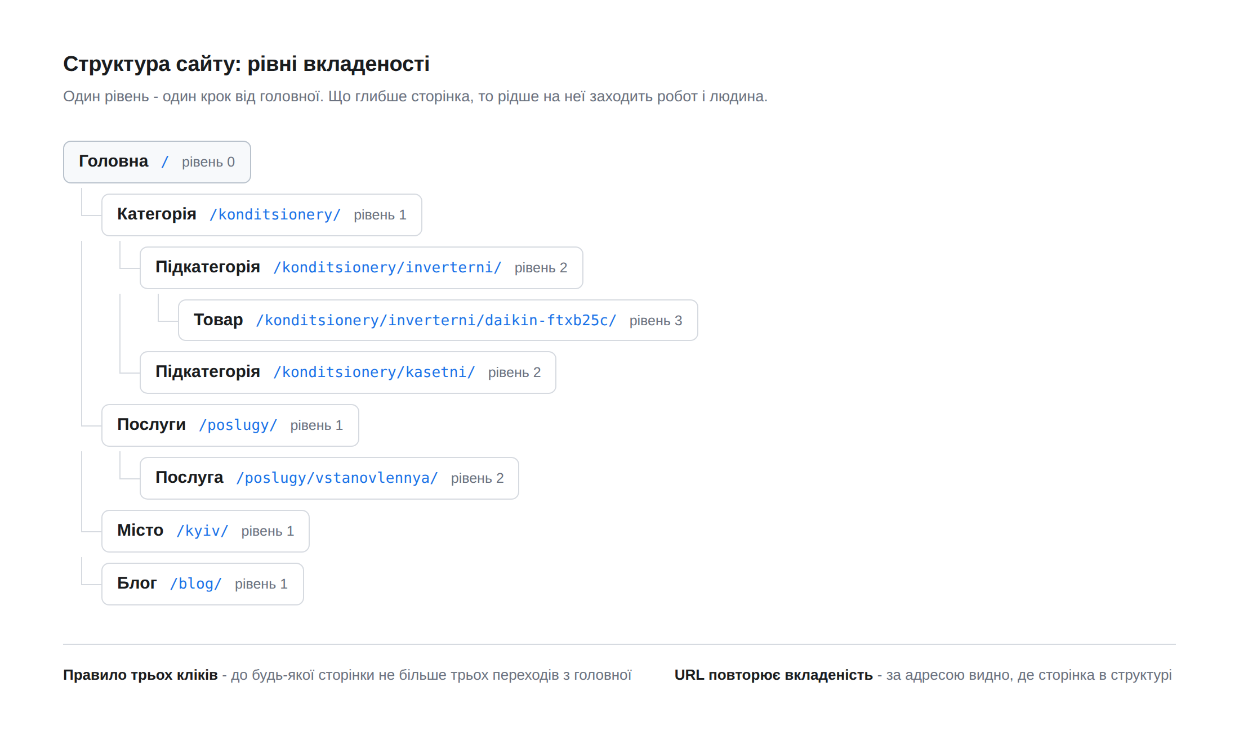Click the /konditsionery/inverterni/ path

click(387, 267)
